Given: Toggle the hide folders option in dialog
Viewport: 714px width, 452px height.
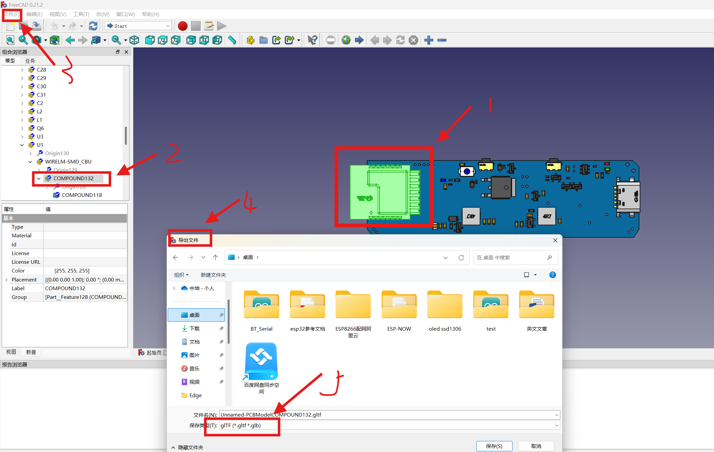Looking at the screenshot, I should (187, 447).
